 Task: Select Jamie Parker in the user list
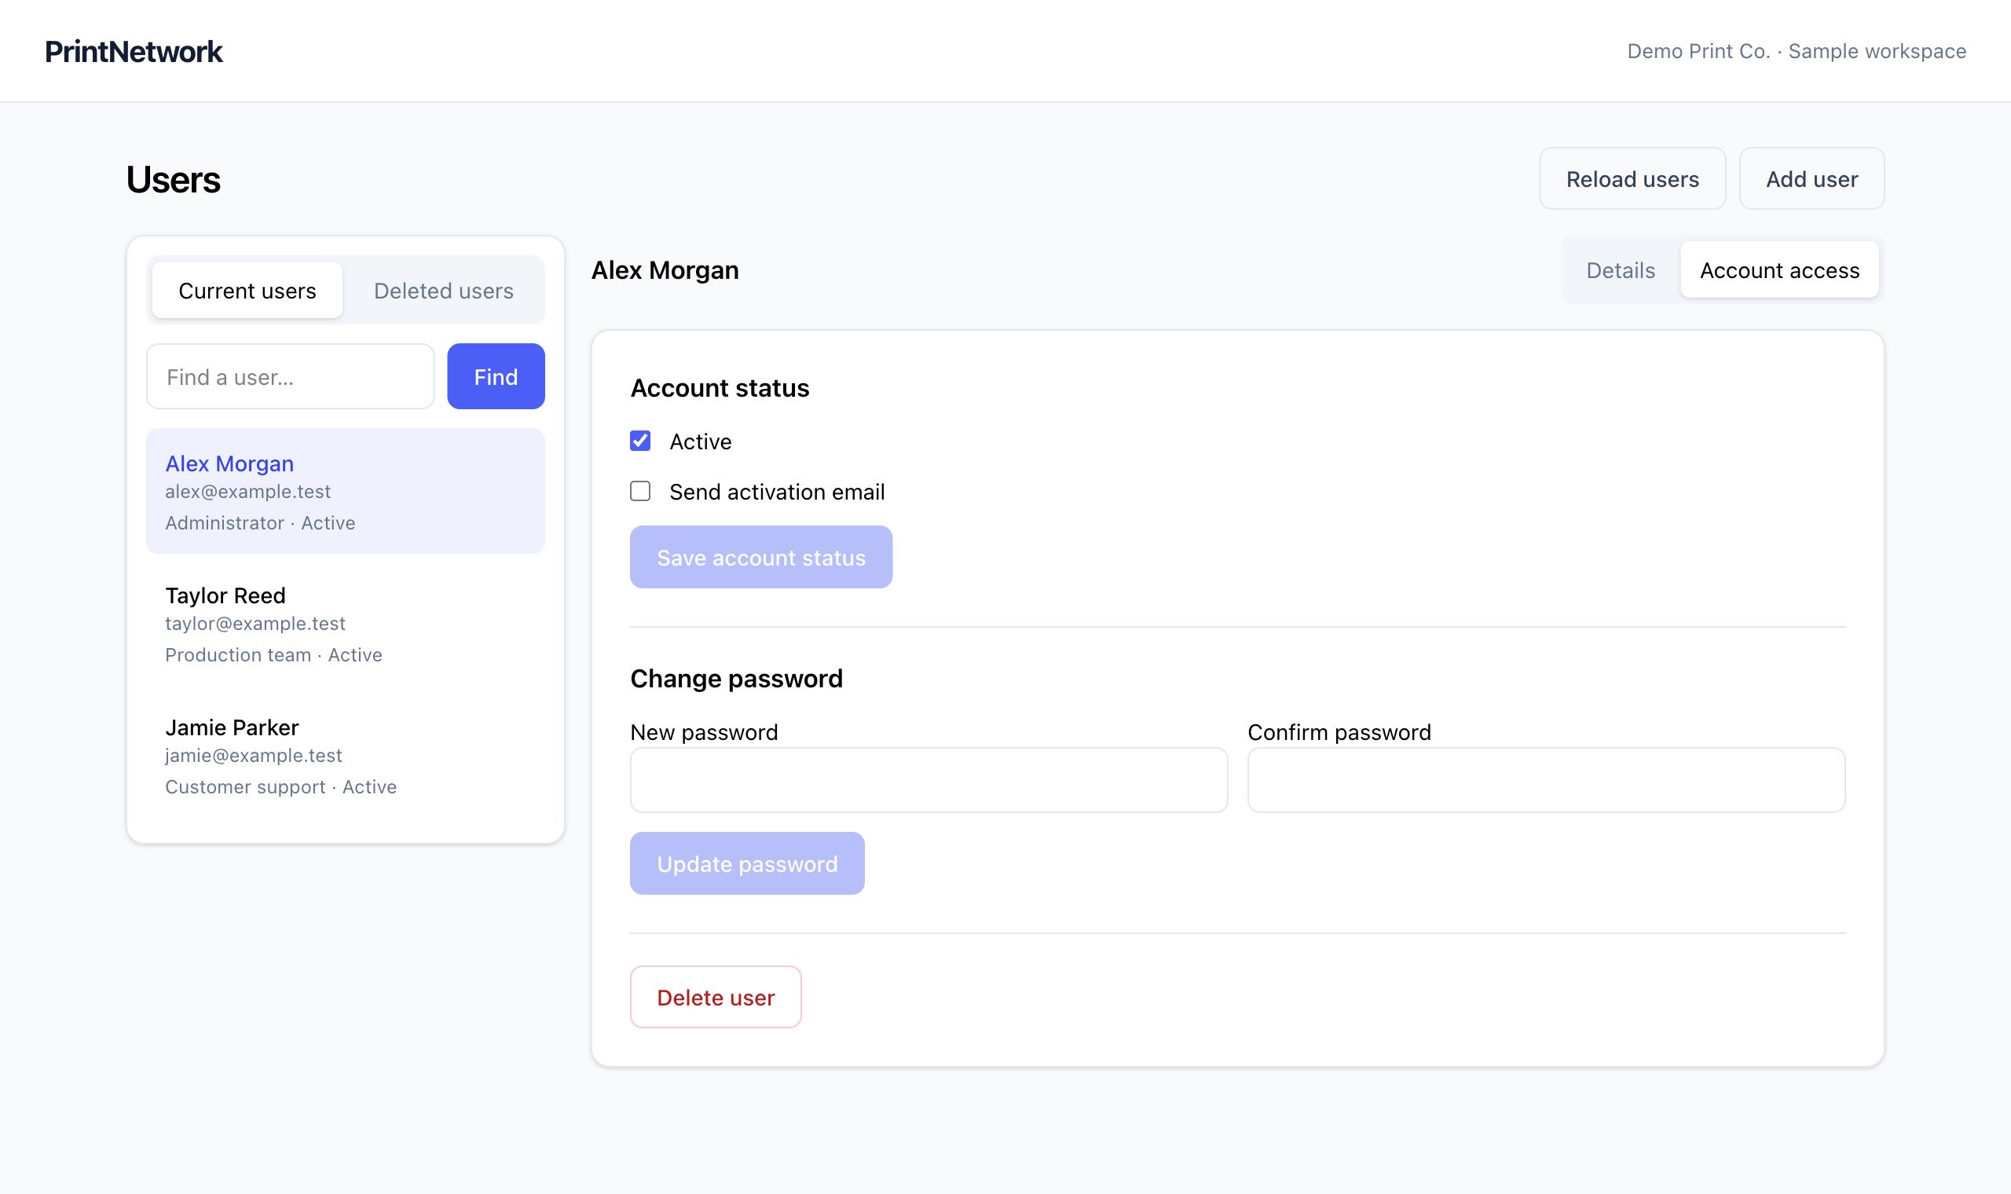pyautogui.click(x=346, y=756)
